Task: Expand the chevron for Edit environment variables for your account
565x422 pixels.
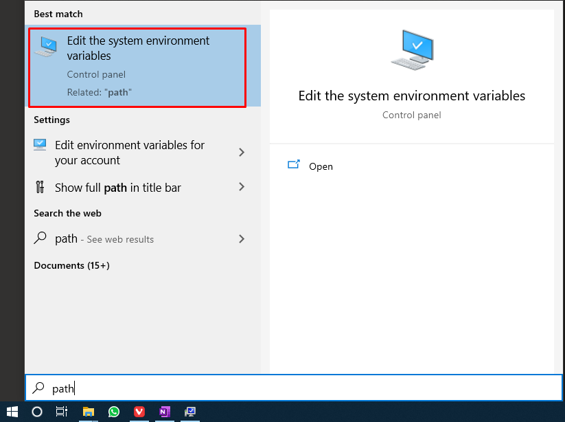Action: point(242,152)
